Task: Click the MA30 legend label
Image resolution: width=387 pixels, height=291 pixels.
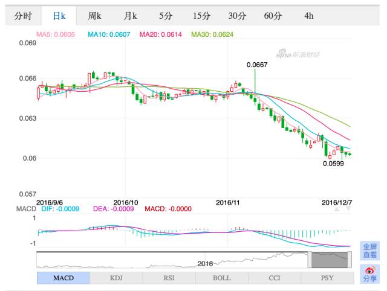Action: tap(212, 34)
